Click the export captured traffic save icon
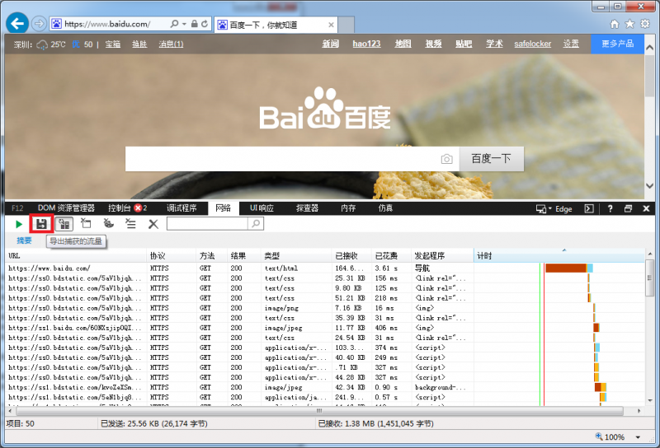660x448 pixels. pyautogui.click(x=41, y=224)
